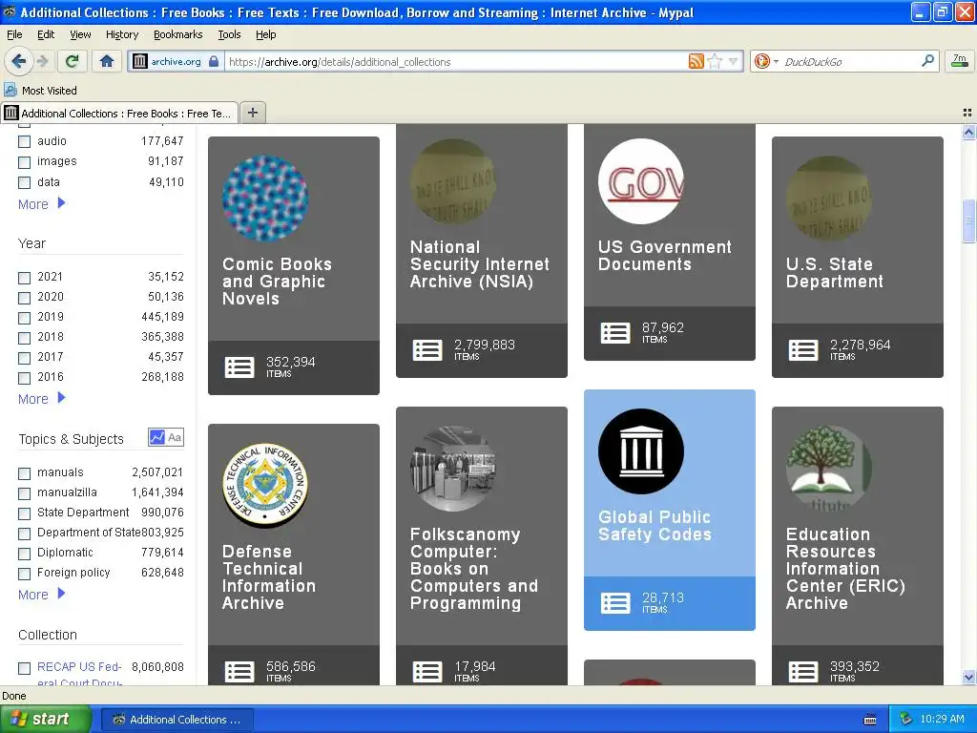This screenshot has height=733, width=977.
Task: Click the Folkscanomy Computer black-and-white photo
Action: pyautogui.click(x=453, y=469)
